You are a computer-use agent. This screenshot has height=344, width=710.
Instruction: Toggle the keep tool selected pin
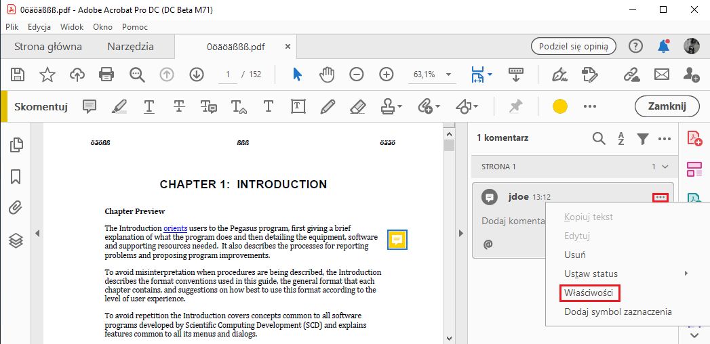pos(515,107)
